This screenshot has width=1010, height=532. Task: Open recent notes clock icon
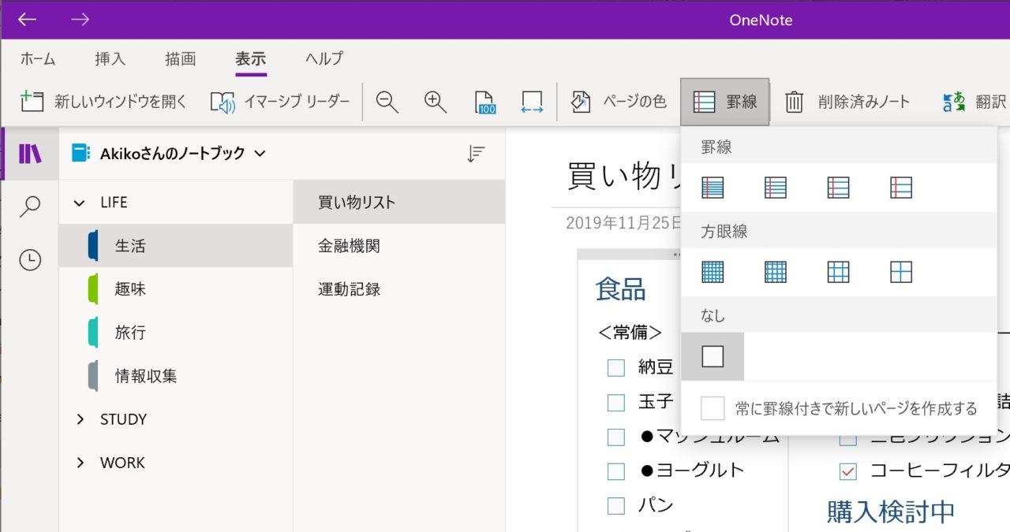(30, 260)
